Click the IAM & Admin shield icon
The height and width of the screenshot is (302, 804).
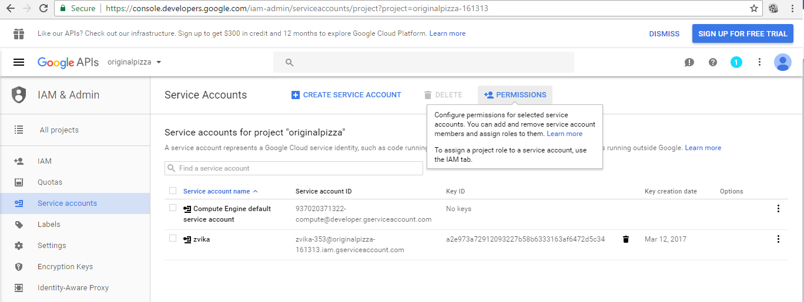click(x=19, y=95)
